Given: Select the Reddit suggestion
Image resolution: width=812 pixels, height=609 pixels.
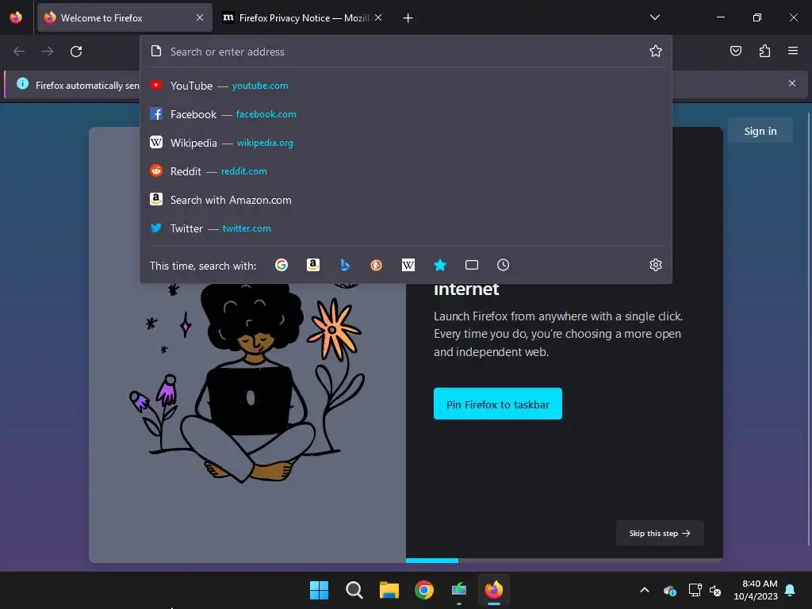Looking at the screenshot, I should click(406, 171).
